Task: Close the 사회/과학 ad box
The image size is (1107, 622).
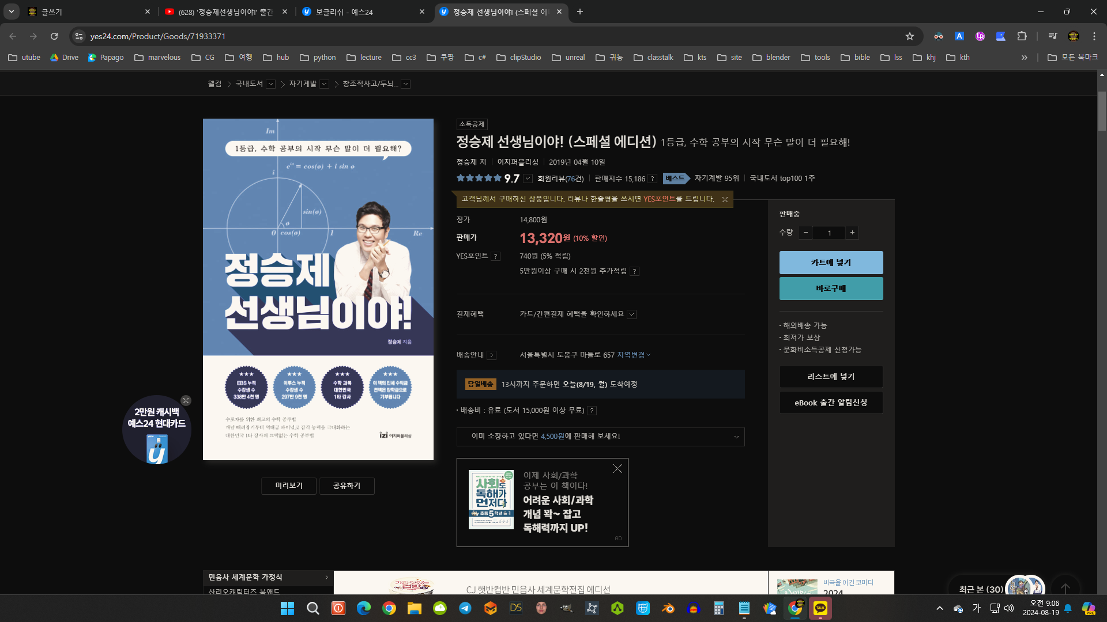Action: [x=617, y=469]
